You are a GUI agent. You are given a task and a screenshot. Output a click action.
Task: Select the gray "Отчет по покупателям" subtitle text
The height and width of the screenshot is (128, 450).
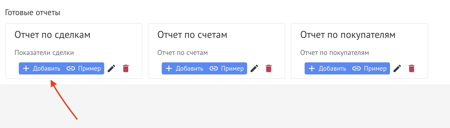tap(334, 53)
